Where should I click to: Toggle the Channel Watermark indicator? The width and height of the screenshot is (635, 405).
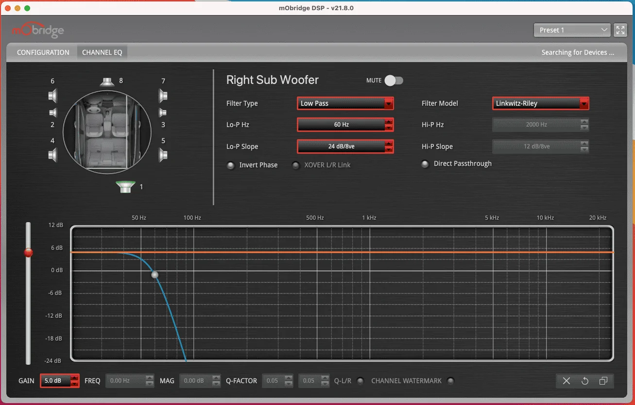coord(450,381)
